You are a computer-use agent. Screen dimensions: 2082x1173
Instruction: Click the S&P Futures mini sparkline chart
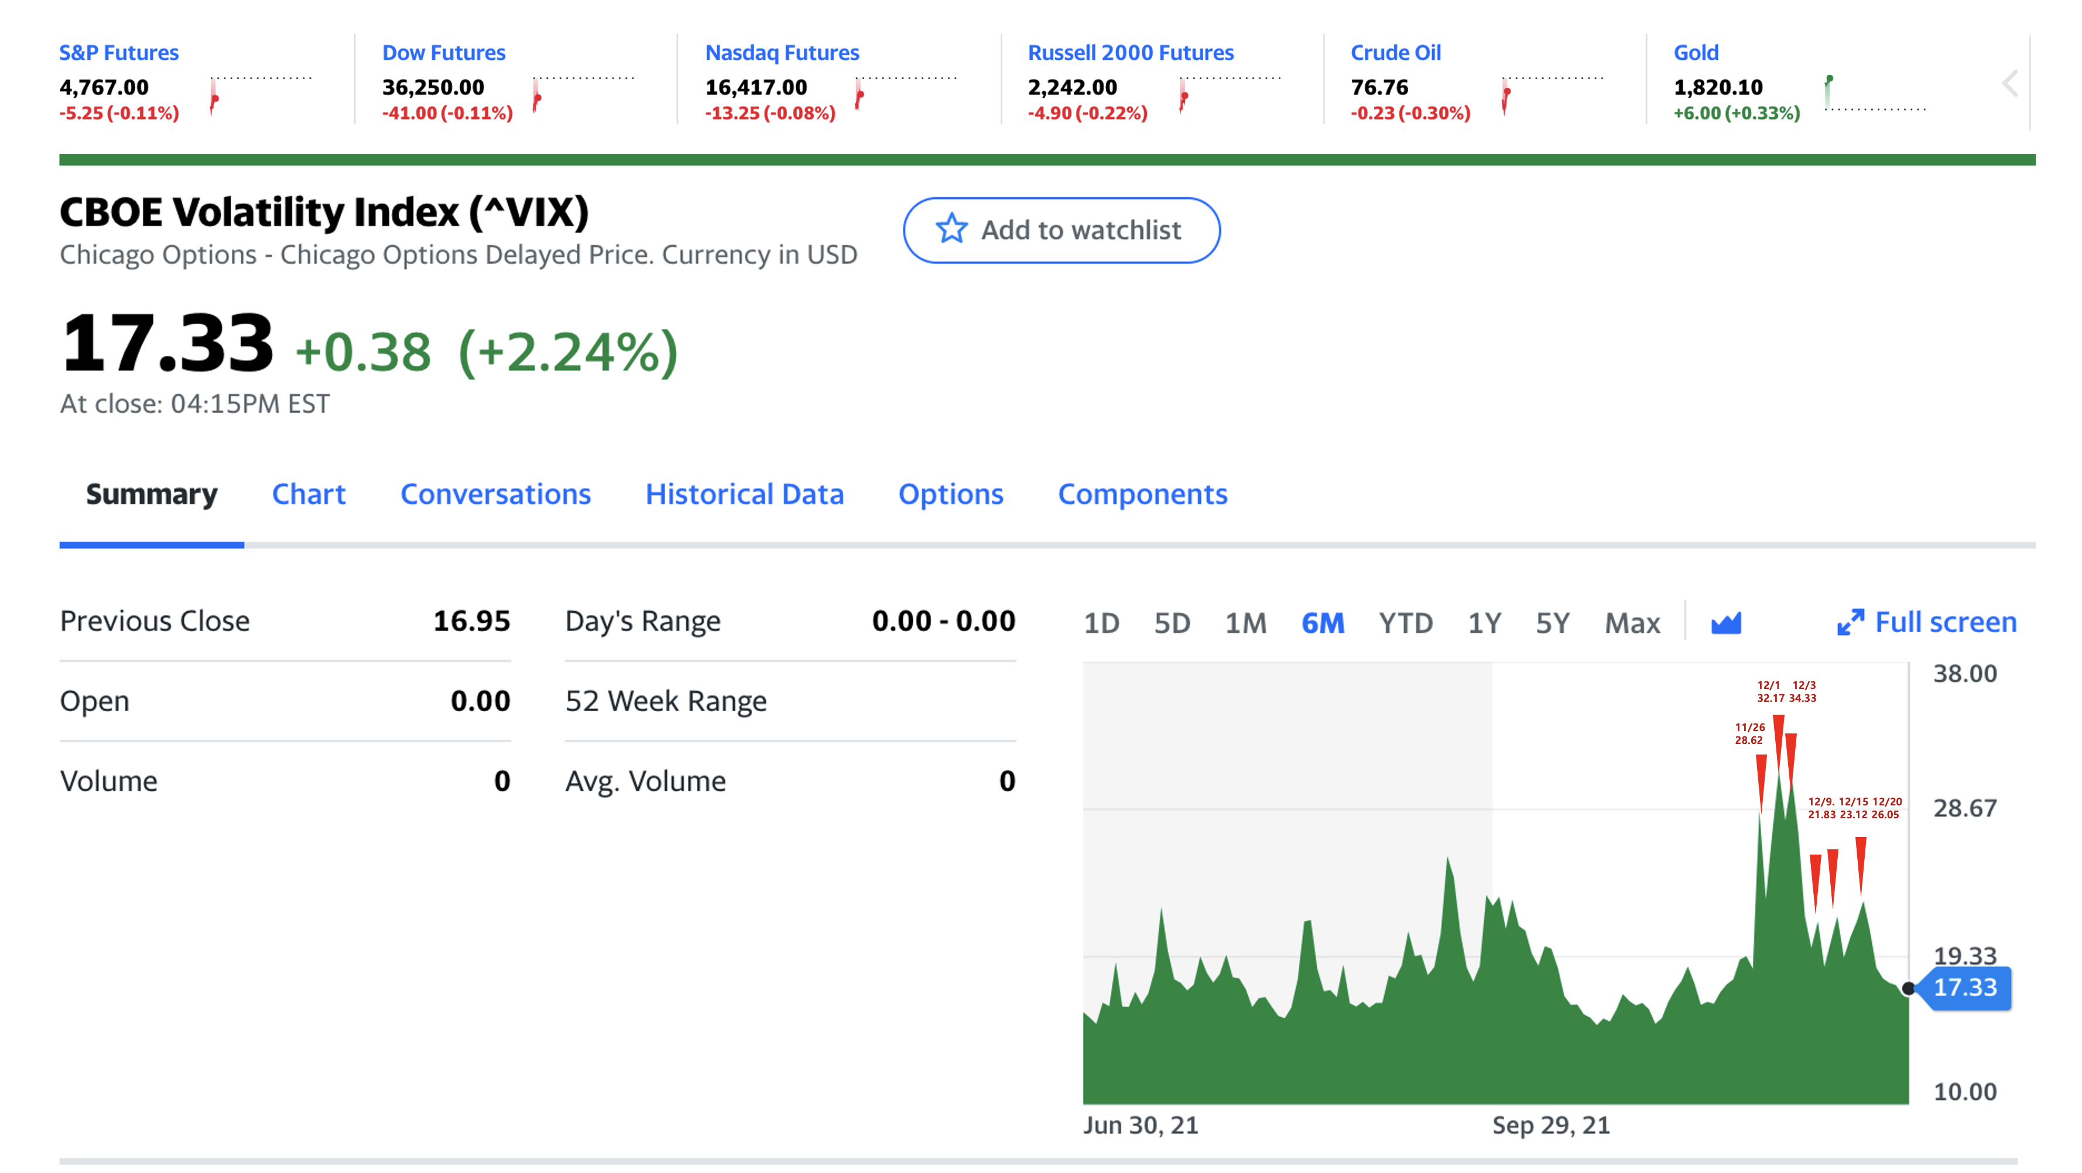260,94
